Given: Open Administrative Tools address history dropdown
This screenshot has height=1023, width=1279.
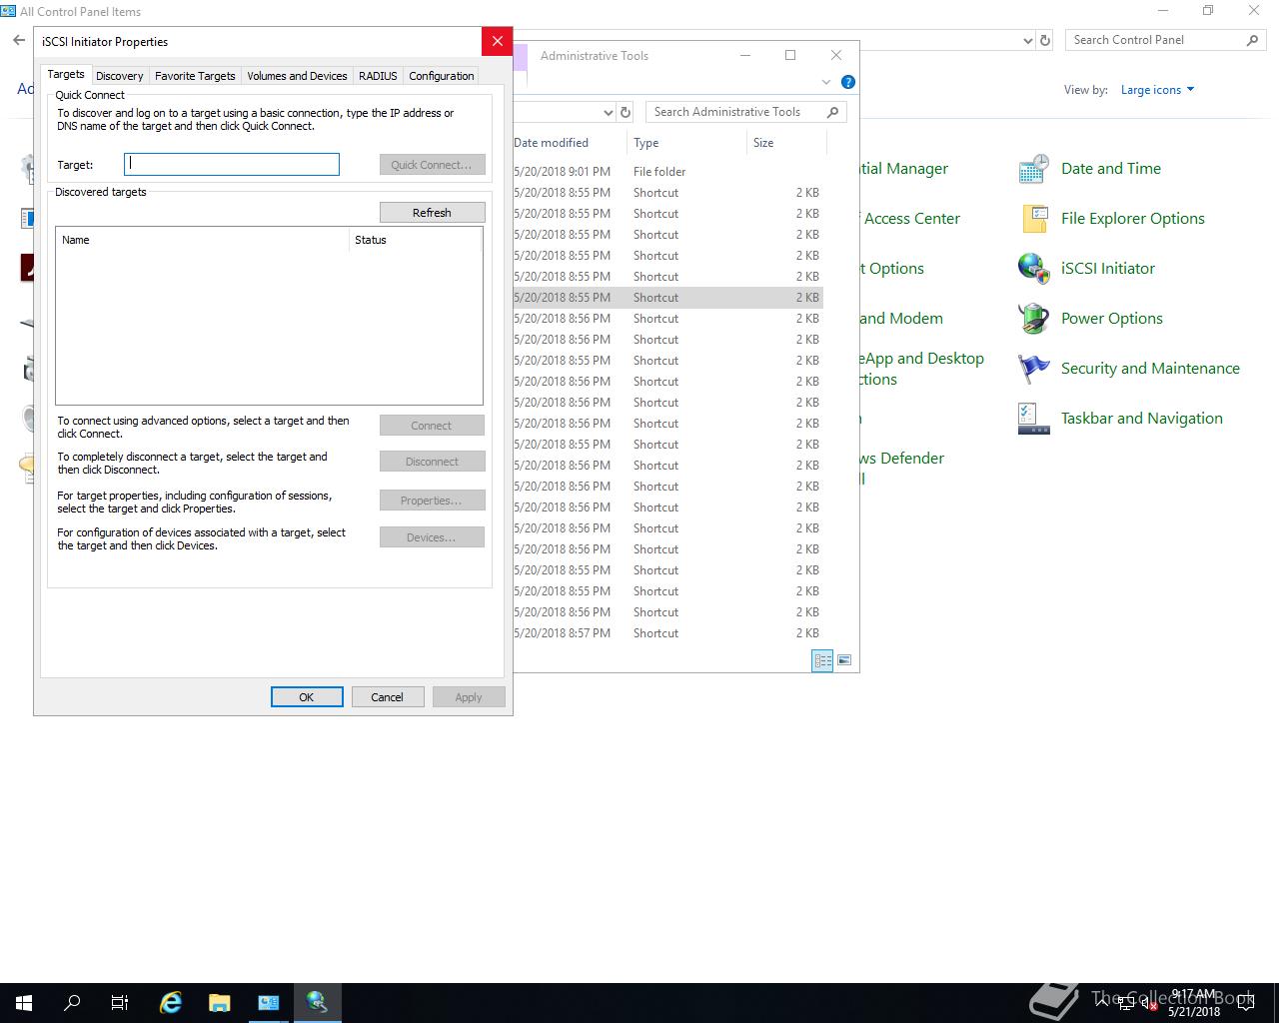Looking at the screenshot, I should point(608,112).
